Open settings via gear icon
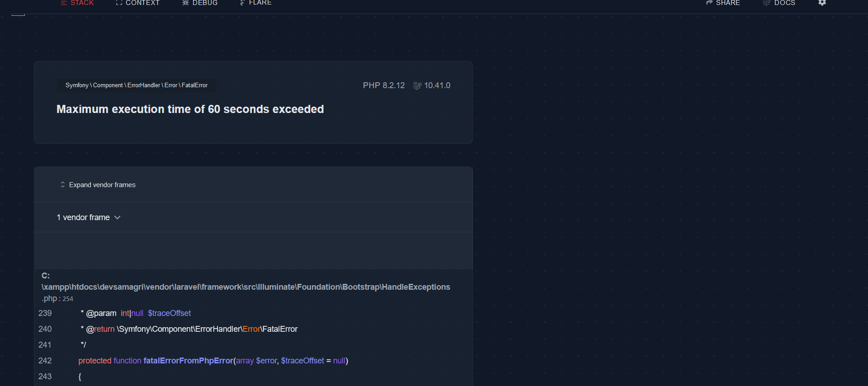Screen dimensions: 868x386 click(822, 3)
